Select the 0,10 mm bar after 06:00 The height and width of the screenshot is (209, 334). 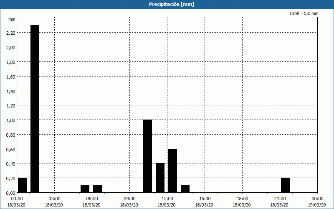[x=98, y=189]
